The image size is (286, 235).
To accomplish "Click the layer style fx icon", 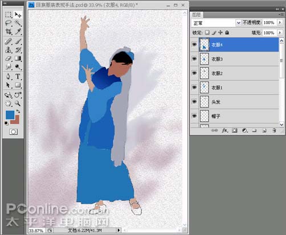I will pos(225,130).
